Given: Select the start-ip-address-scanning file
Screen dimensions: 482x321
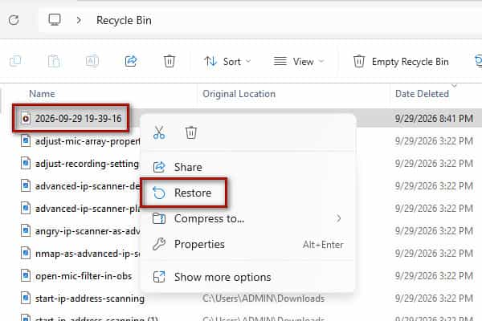Looking at the screenshot, I should (90, 299).
